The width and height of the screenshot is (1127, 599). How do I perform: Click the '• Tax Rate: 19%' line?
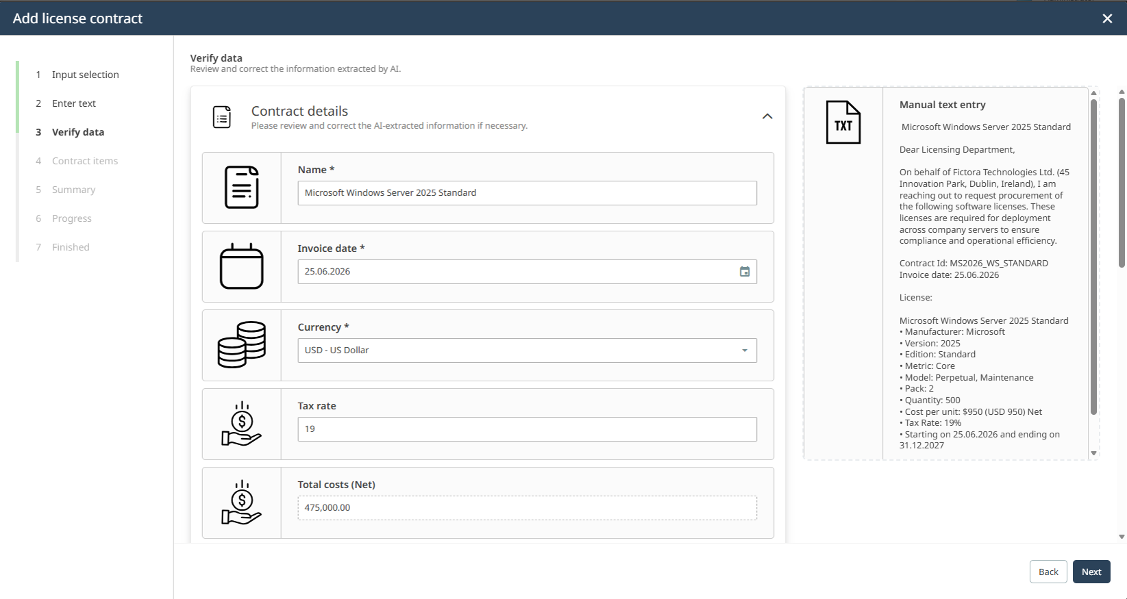coord(930,423)
